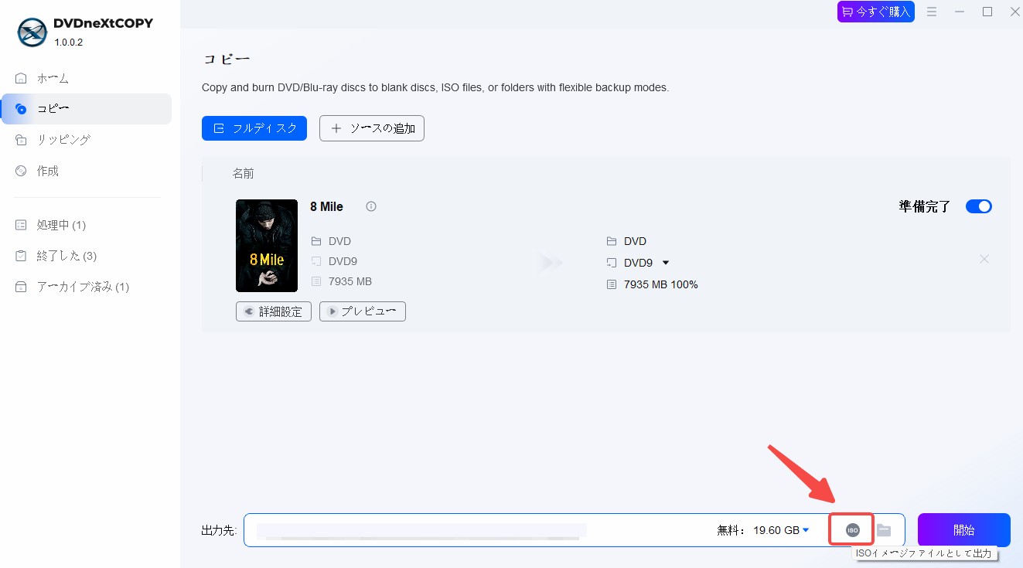Start the copy with 開始 button
Screen dimensions: 1023x568
pos(964,530)
